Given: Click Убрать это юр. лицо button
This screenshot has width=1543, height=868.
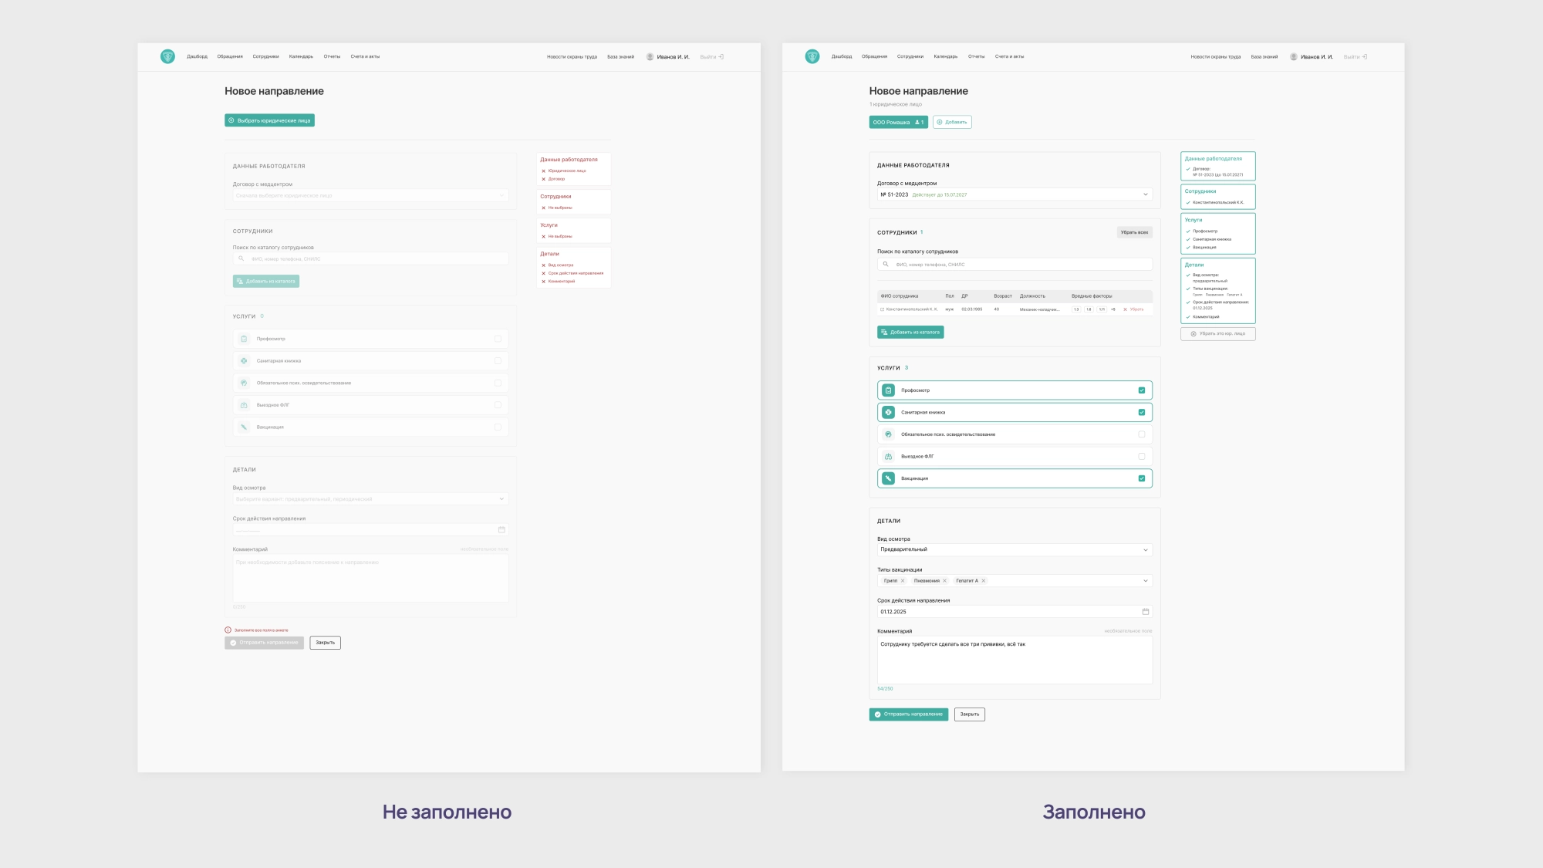Looking at the screenshot, I should pyautogui.click(x=1217, y=334).
